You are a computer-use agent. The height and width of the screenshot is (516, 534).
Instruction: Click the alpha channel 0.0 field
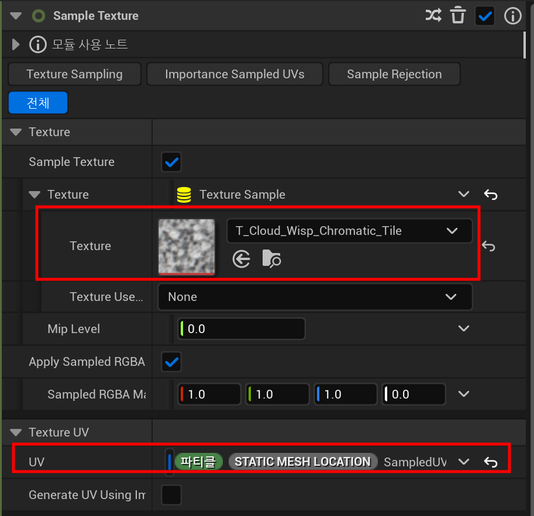(414, 394)
